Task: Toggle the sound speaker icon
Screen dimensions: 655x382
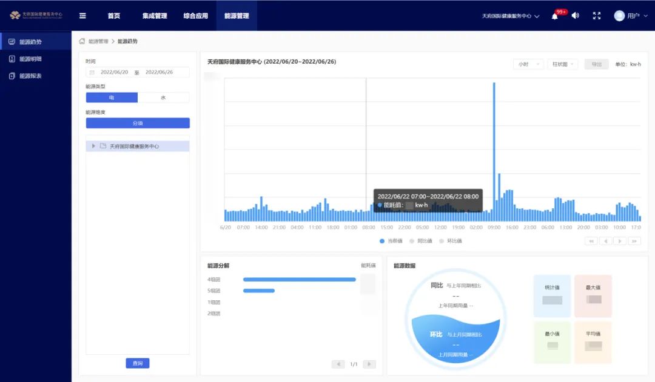Action: tap(575, 16)
